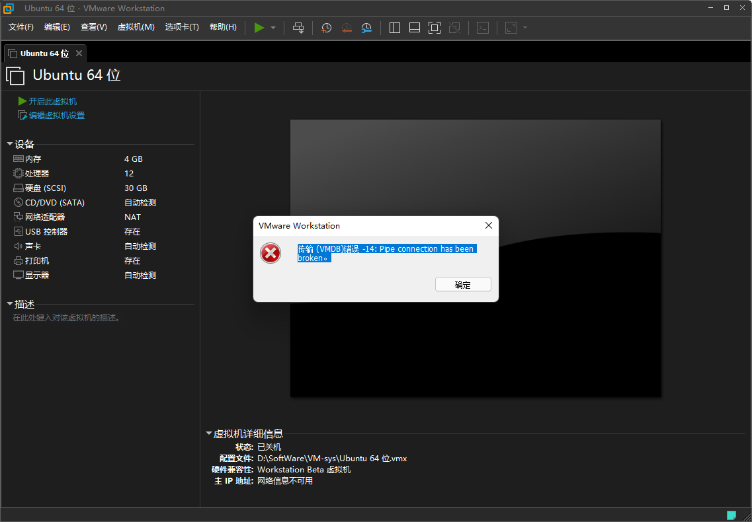
Task: Open the power options dropdown arrow beside play button
Action: (x=273, y=28)
